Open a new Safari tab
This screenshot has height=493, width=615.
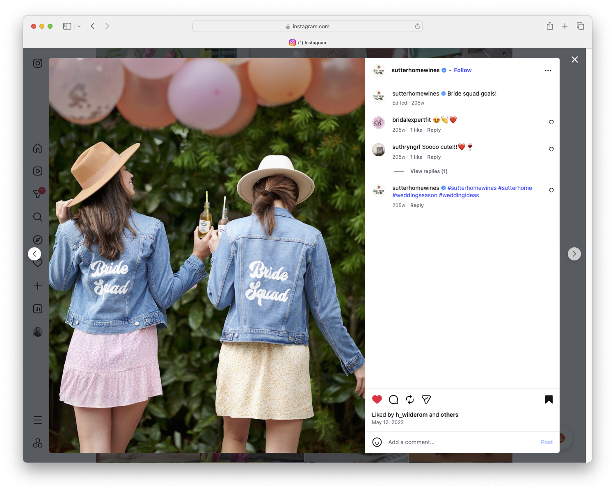coord(565,26)
